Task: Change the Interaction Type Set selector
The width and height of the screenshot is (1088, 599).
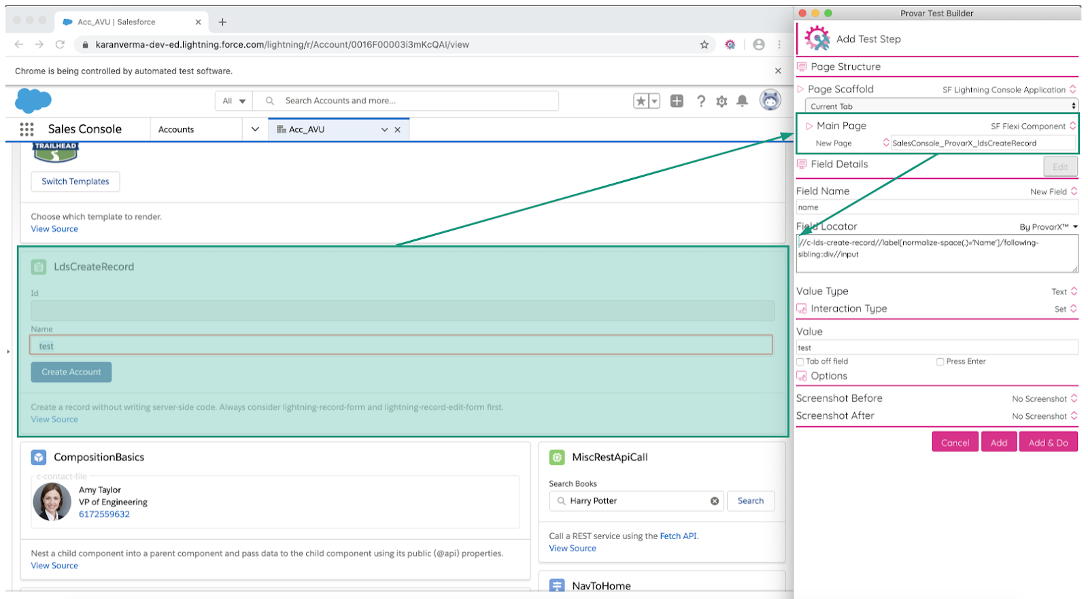Action: 1066,309
